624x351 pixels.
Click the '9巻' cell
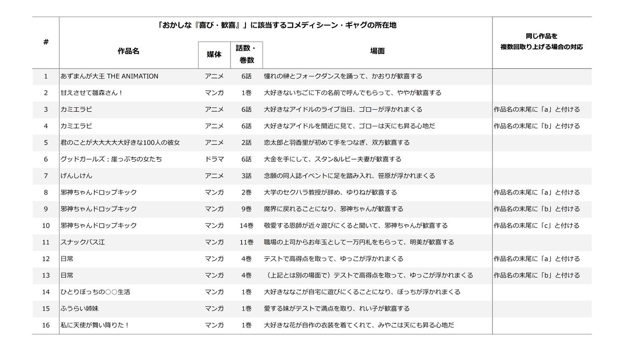point(246,209)
